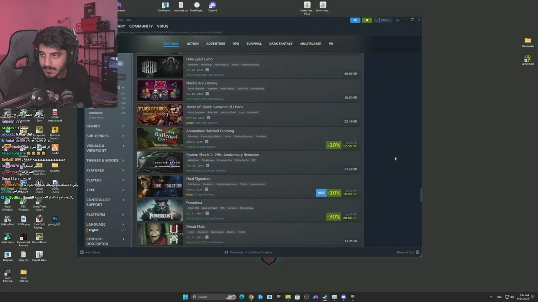538x302 pixels.
Task: Open the Discord desktop shortcut
Action: coord(213,7)
